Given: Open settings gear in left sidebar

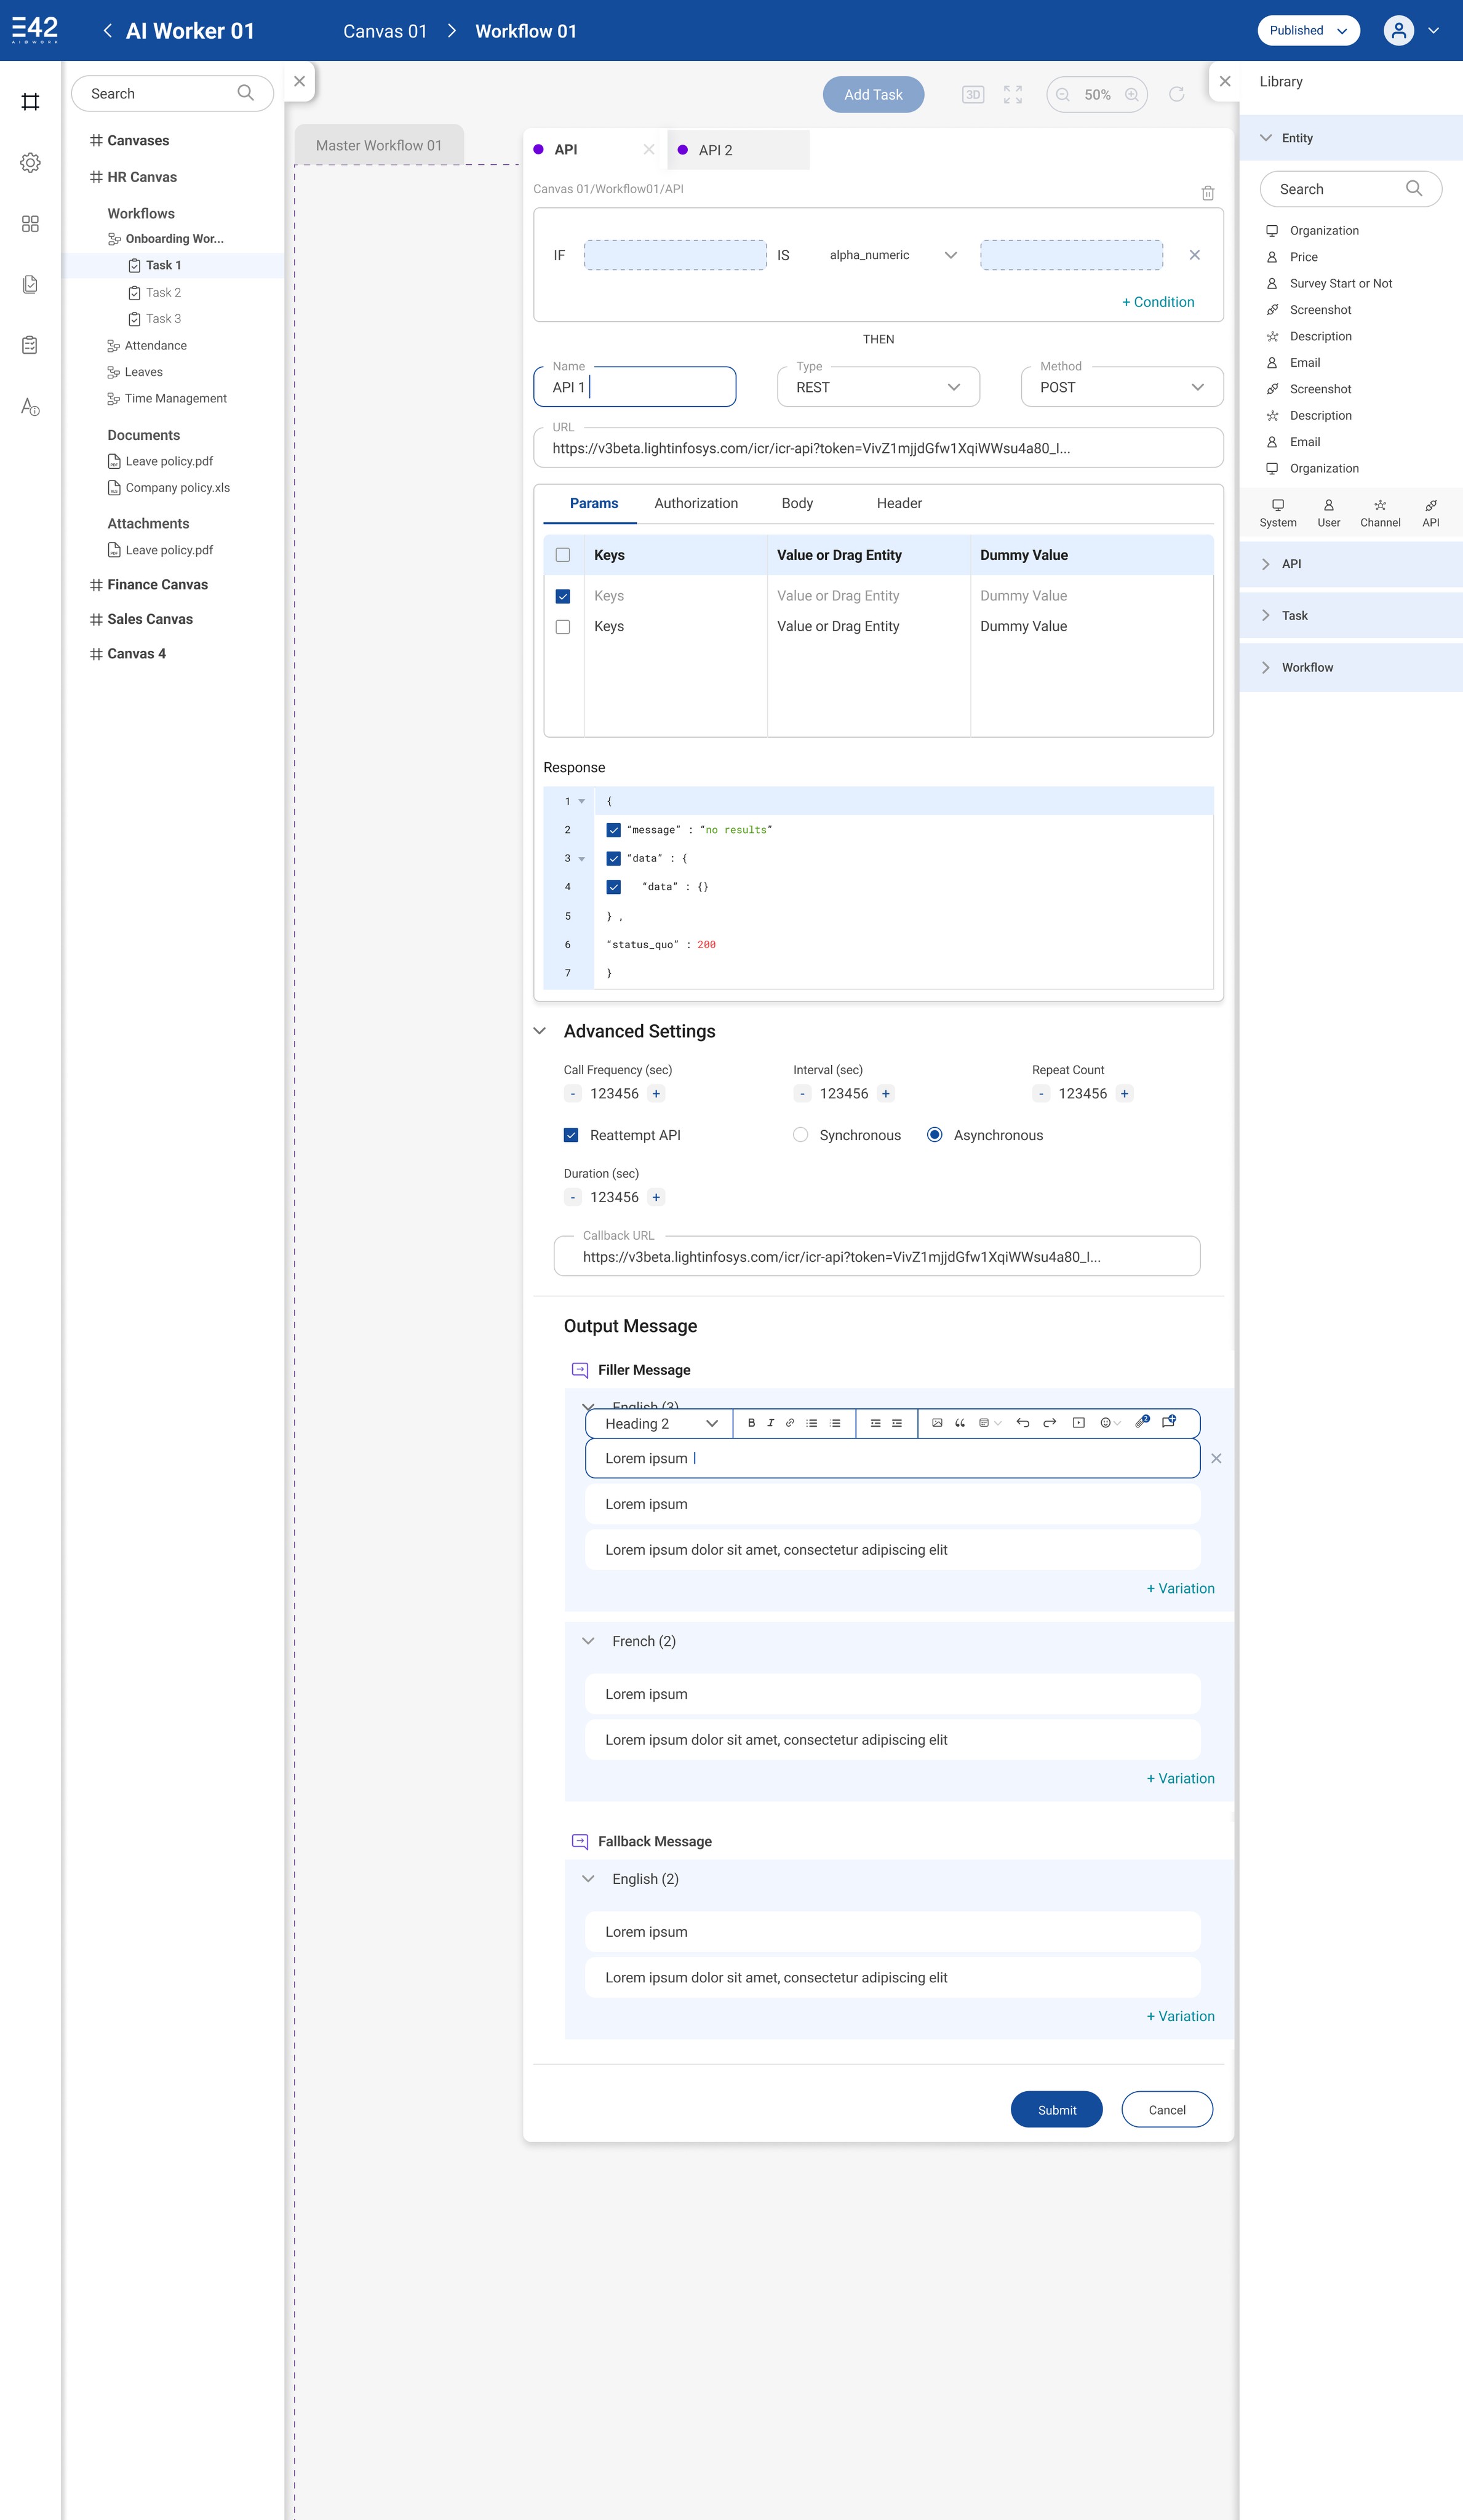Looking at the screenshot, I should (30, 163).
